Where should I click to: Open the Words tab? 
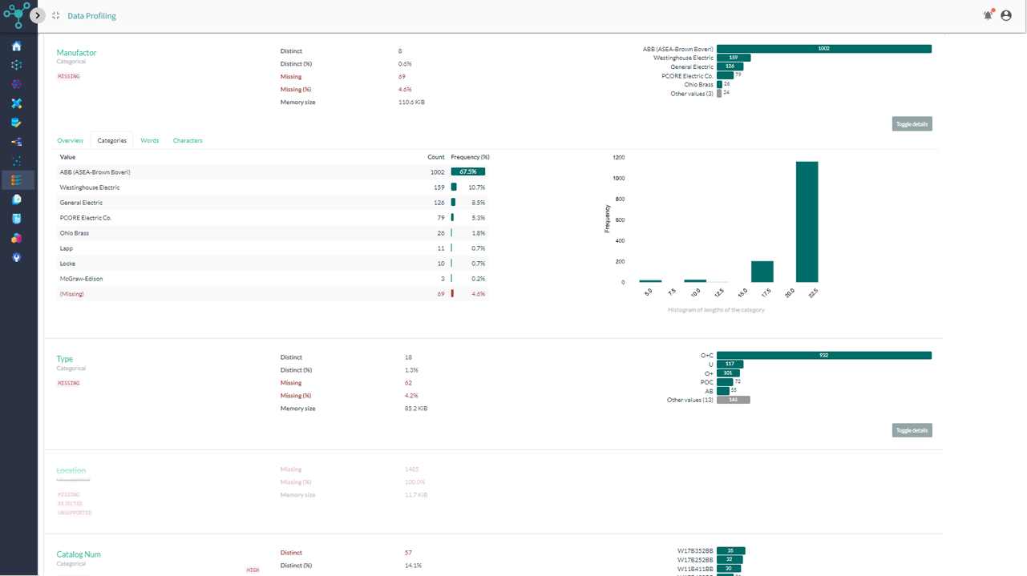point(149,140)
